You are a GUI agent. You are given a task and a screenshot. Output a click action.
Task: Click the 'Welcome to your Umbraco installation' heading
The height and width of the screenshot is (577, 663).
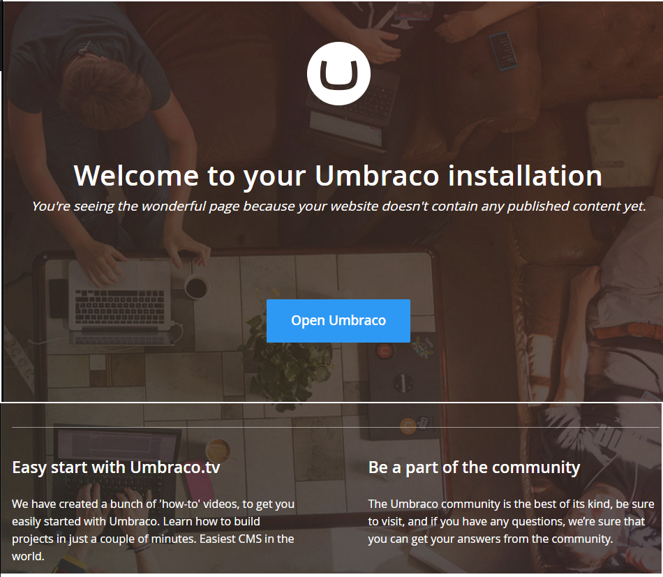(338, 177)
